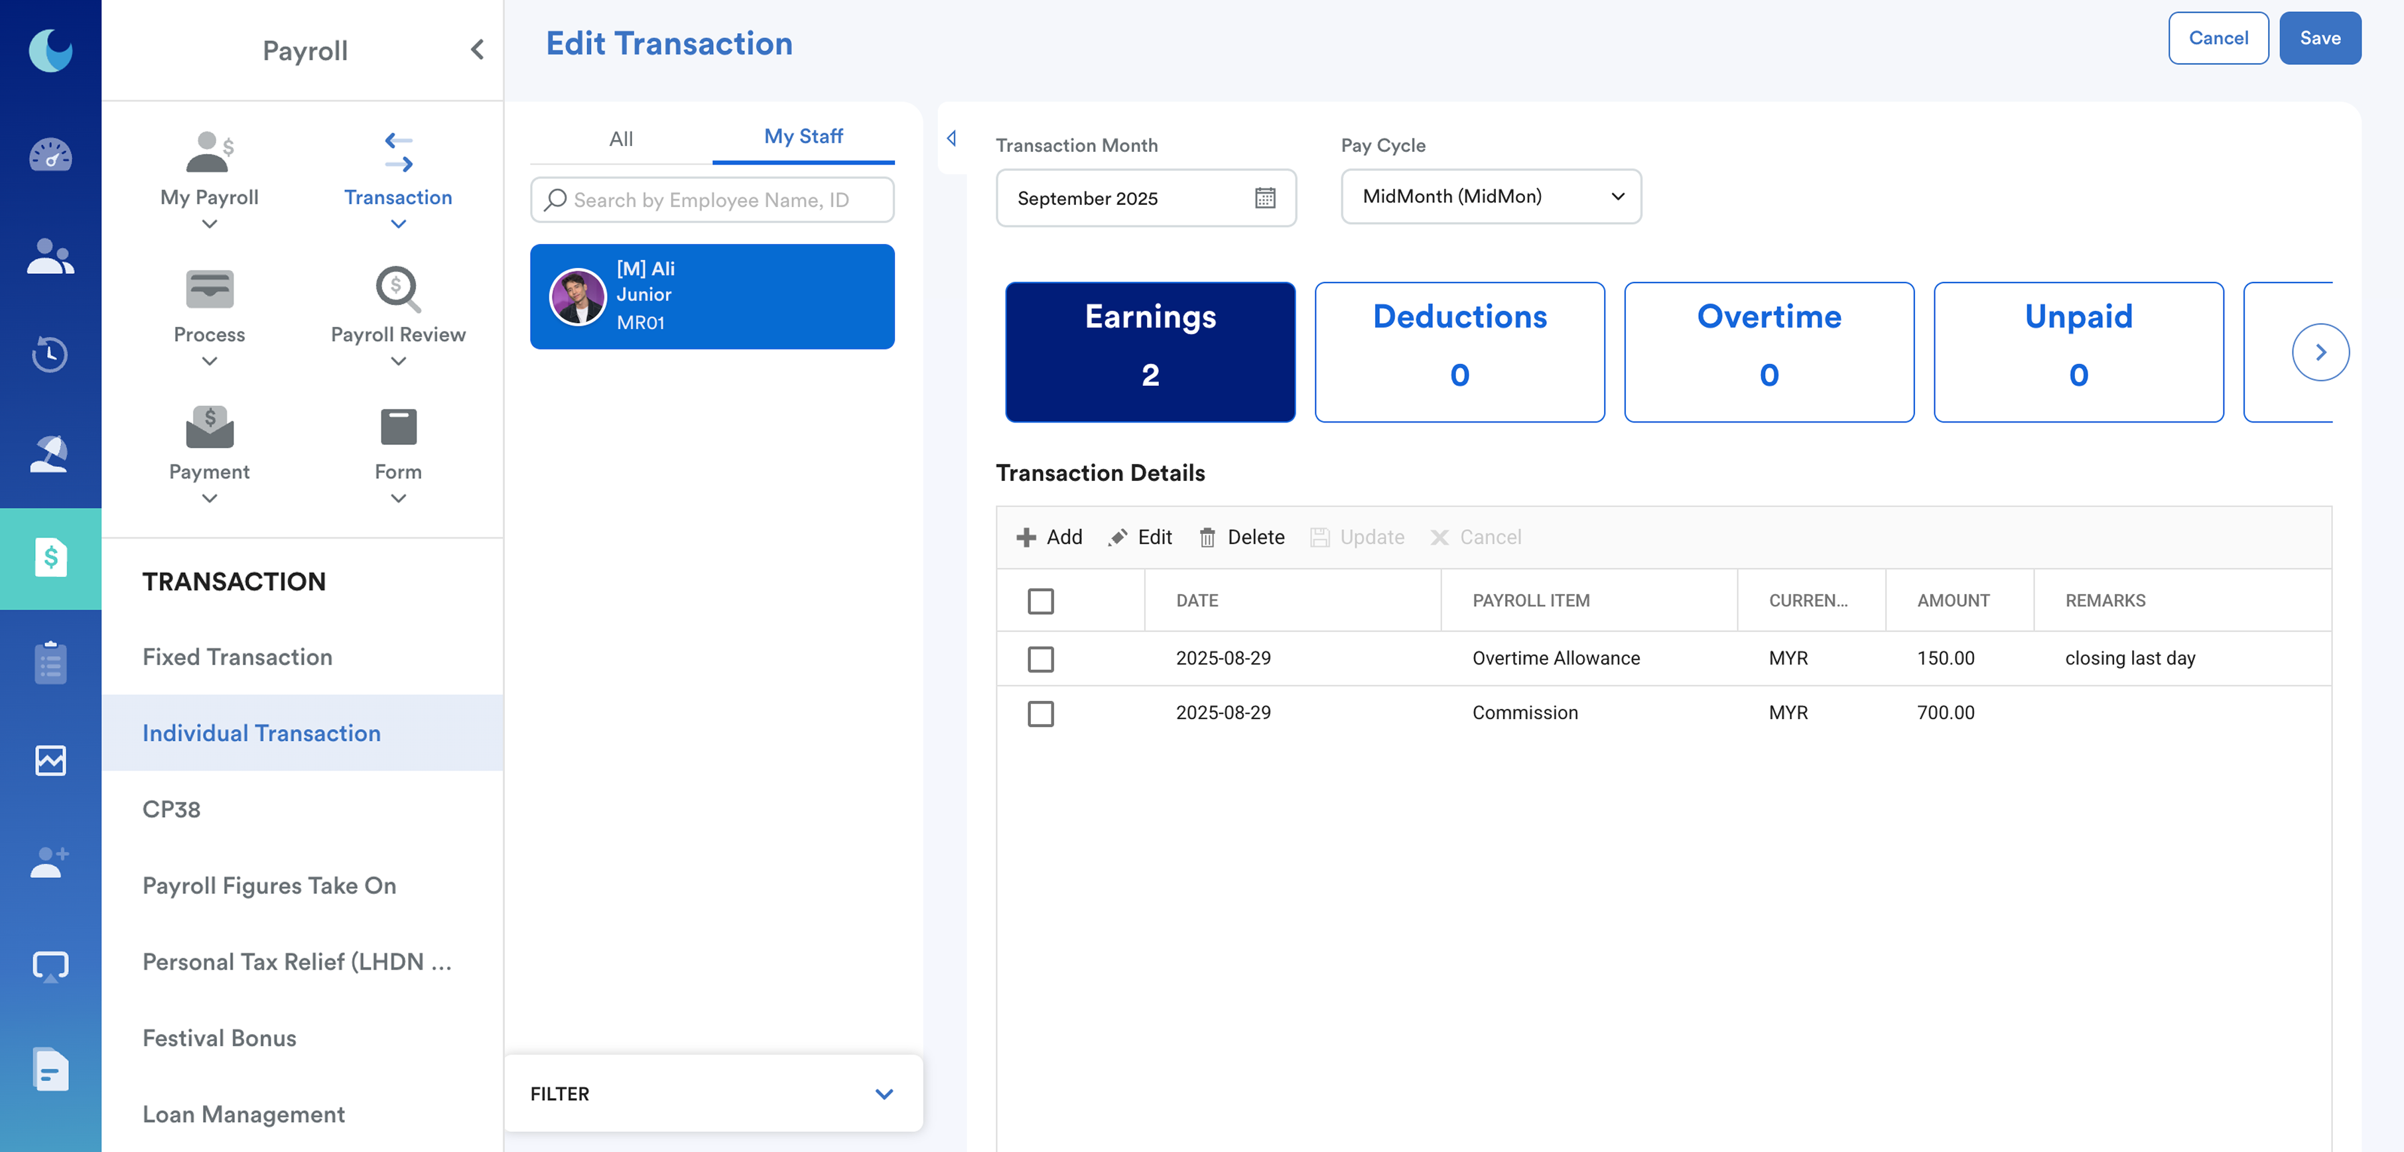This screenshot has height=1152, width=2404.
Task: Open the attendance clock history icon
Action: [50, 354]
